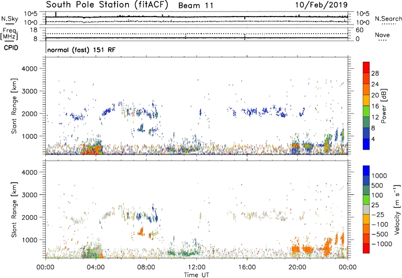Click the "CPID" row label
Screen dimensions: 402x278
11,48
